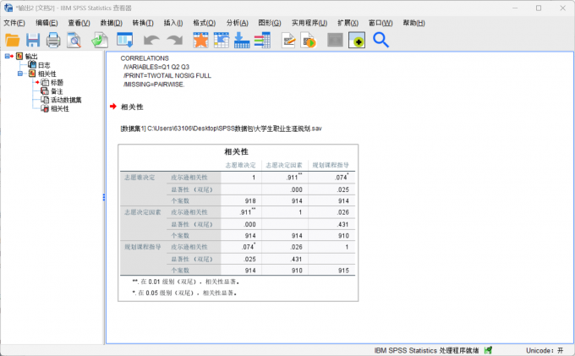
Task: Click the orange star Go to Data icon
Action: [x=200, y=40]
